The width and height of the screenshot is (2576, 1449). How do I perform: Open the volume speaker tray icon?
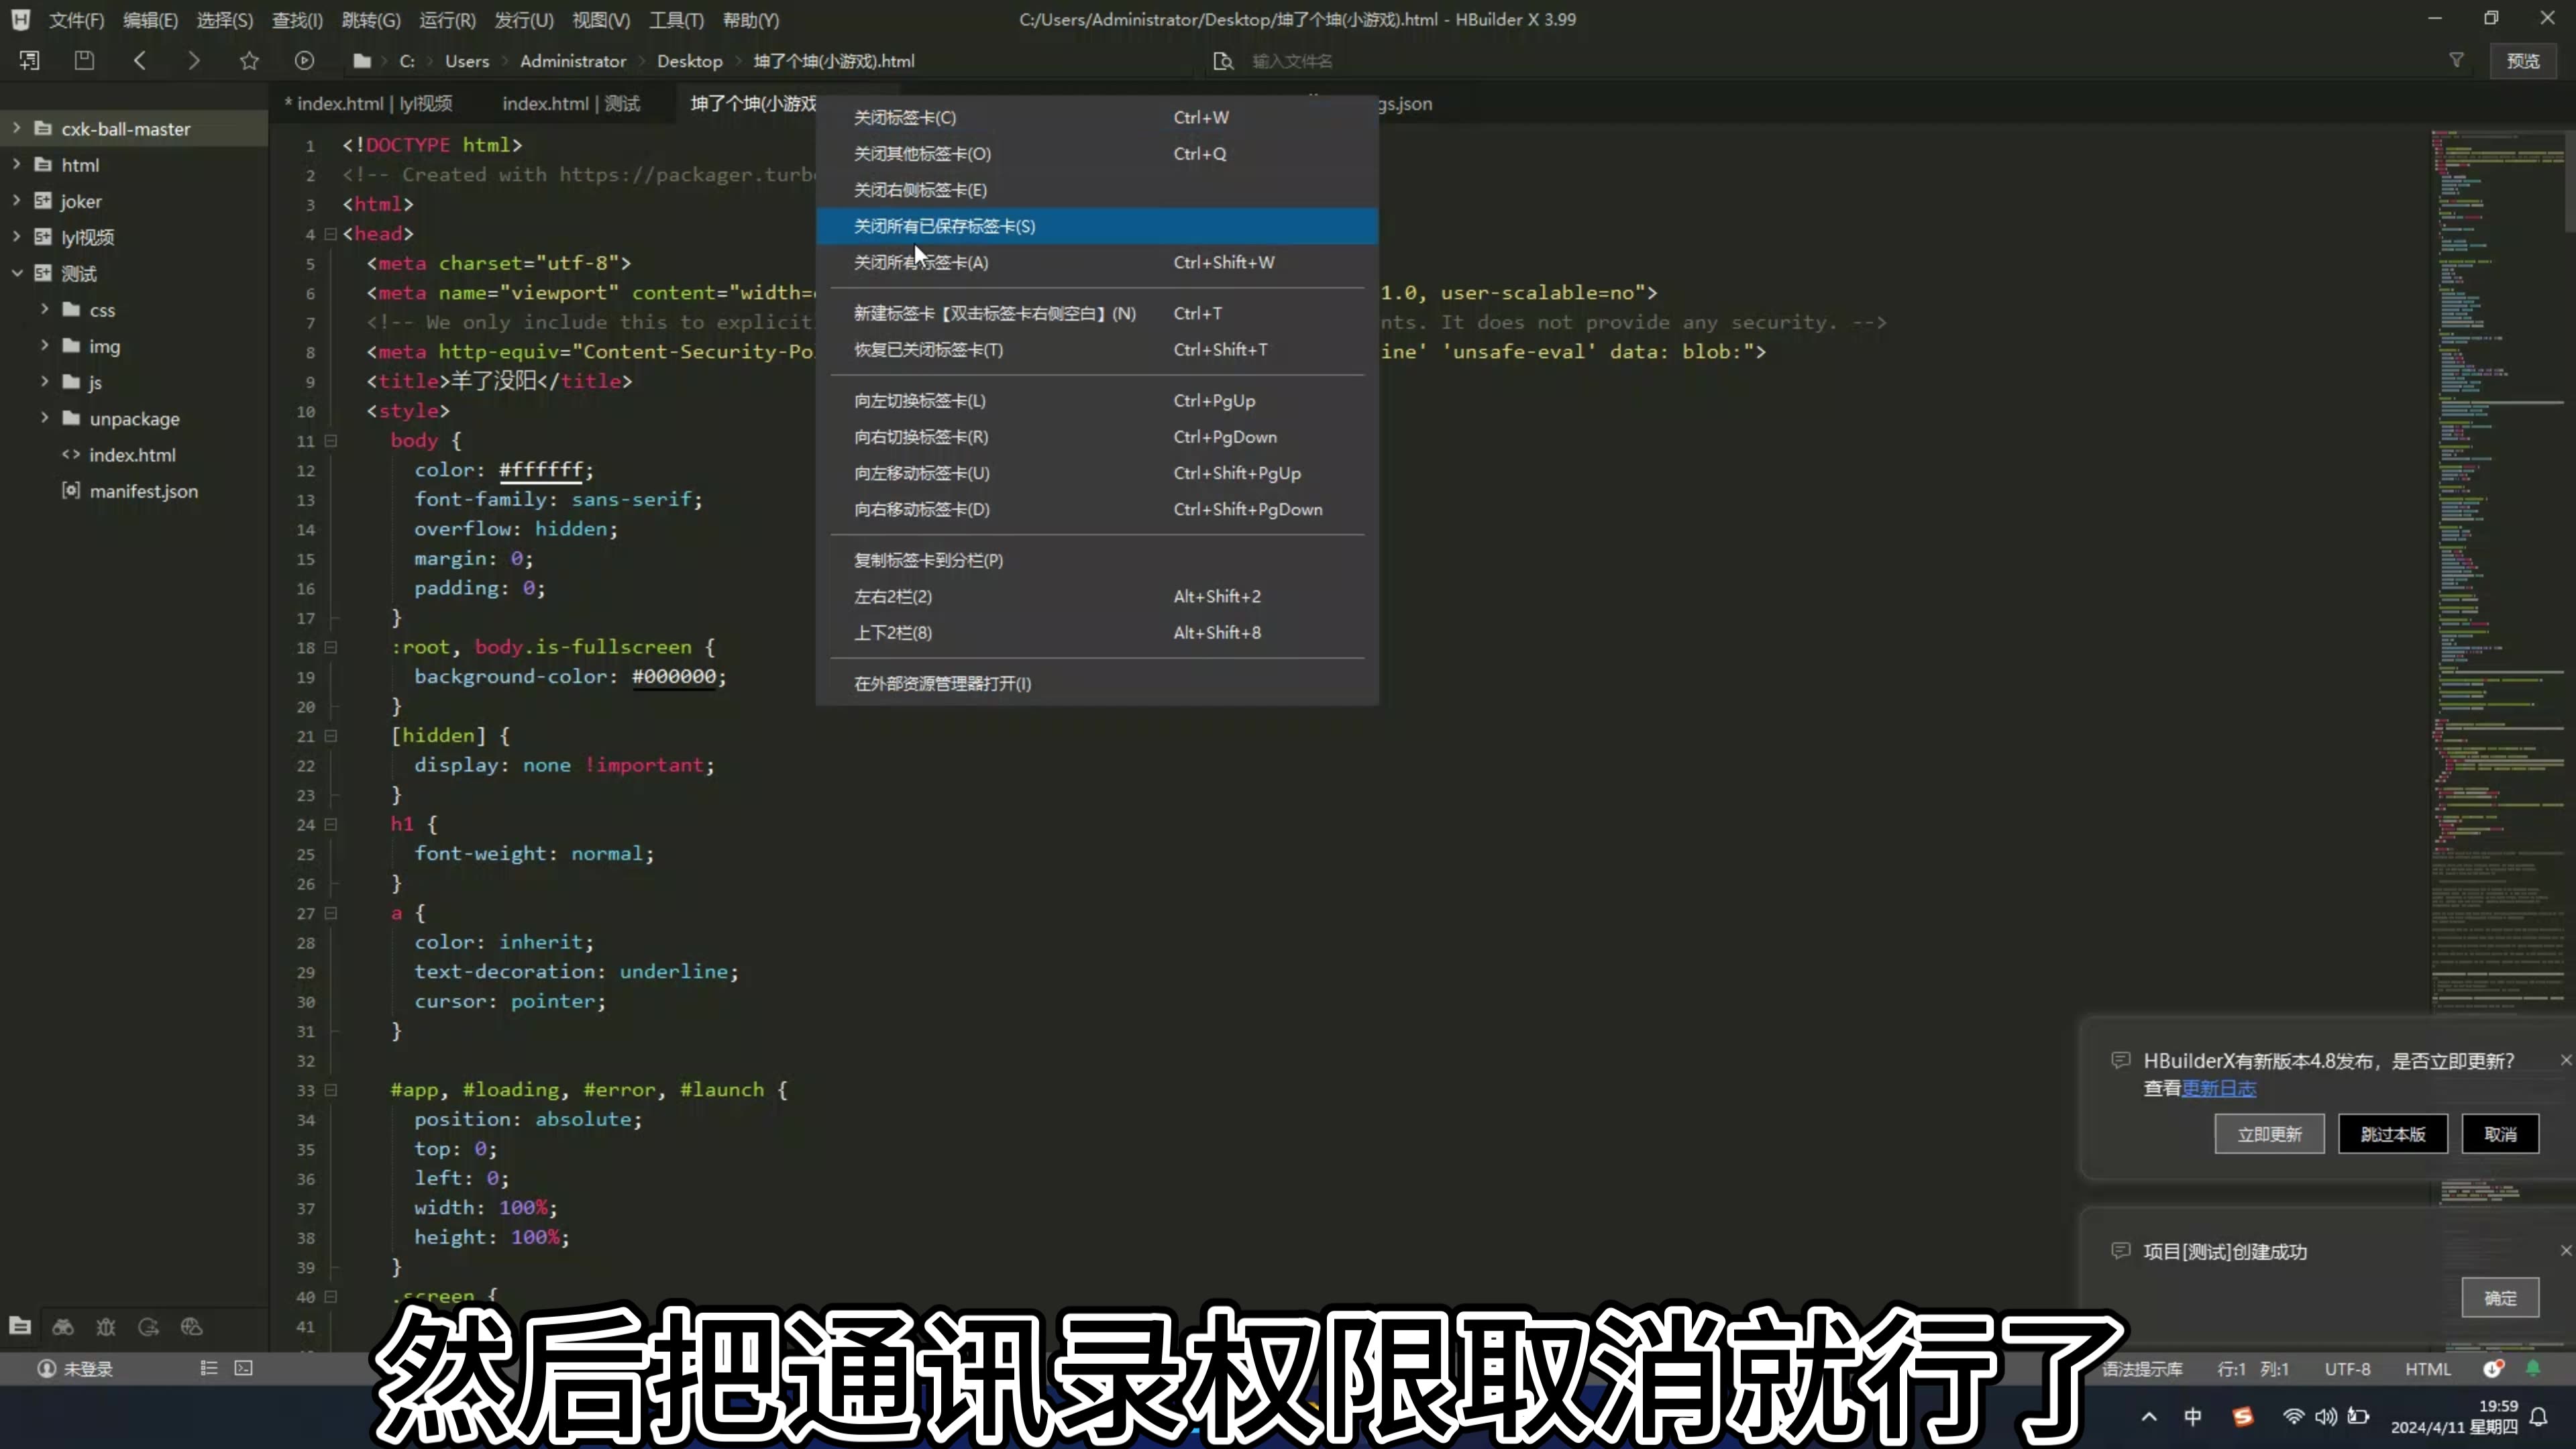pyautogui.click(x=2325, y=1416)
